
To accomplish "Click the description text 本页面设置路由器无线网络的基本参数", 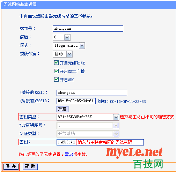I will tap(56, 16).
